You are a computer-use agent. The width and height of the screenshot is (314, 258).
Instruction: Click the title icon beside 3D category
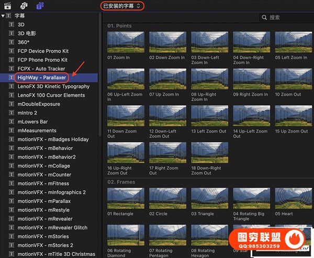(12, 25)
